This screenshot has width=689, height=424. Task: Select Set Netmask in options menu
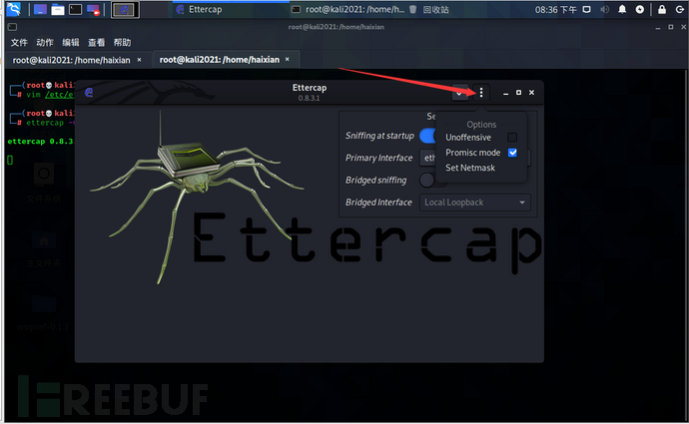470,168
